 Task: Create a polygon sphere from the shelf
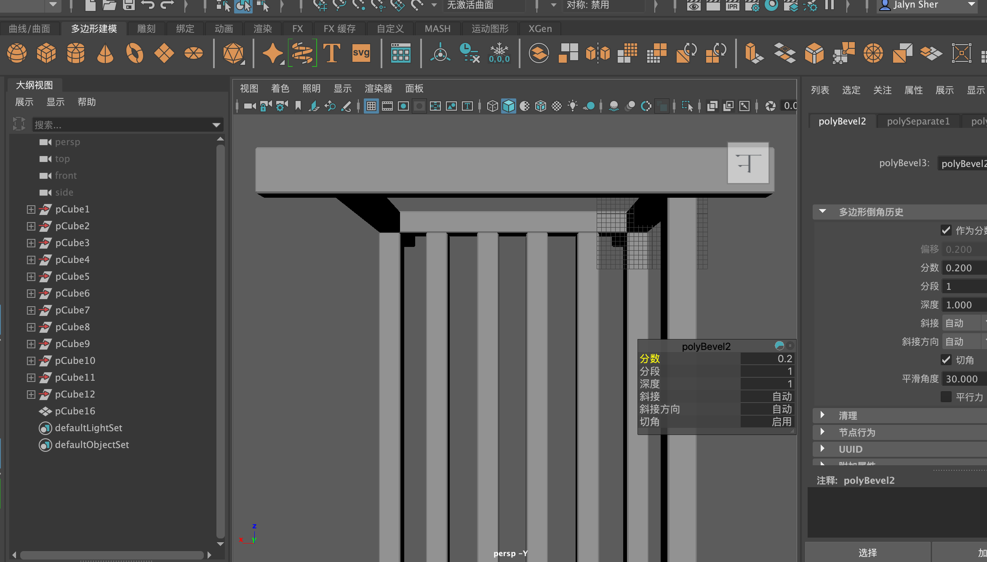click(17, 53)
